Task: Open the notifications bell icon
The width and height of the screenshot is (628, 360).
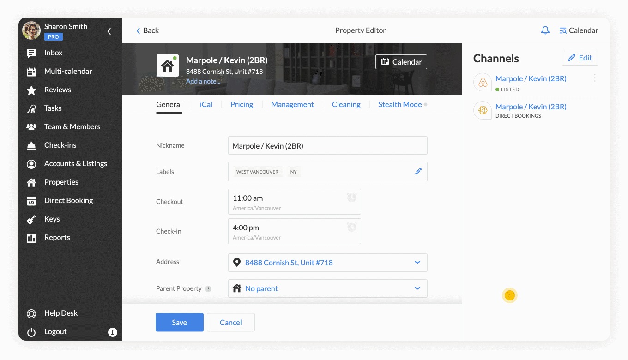Action: [545, 30]
